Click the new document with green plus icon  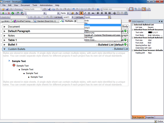click(17, 13)
